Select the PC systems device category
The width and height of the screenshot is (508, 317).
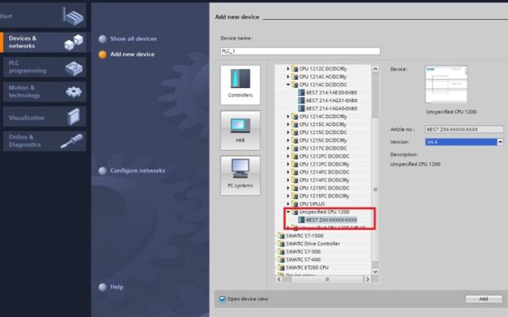[x=240, y=175]
